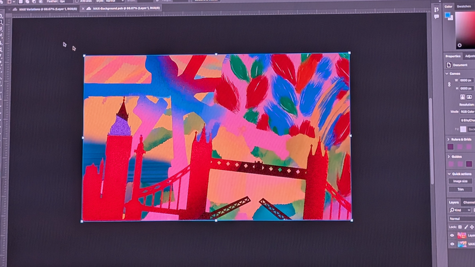The width and height of the screenshot is (475, 267).
Task: Enable lock transparent pixels in Layers
Action: 460,227
